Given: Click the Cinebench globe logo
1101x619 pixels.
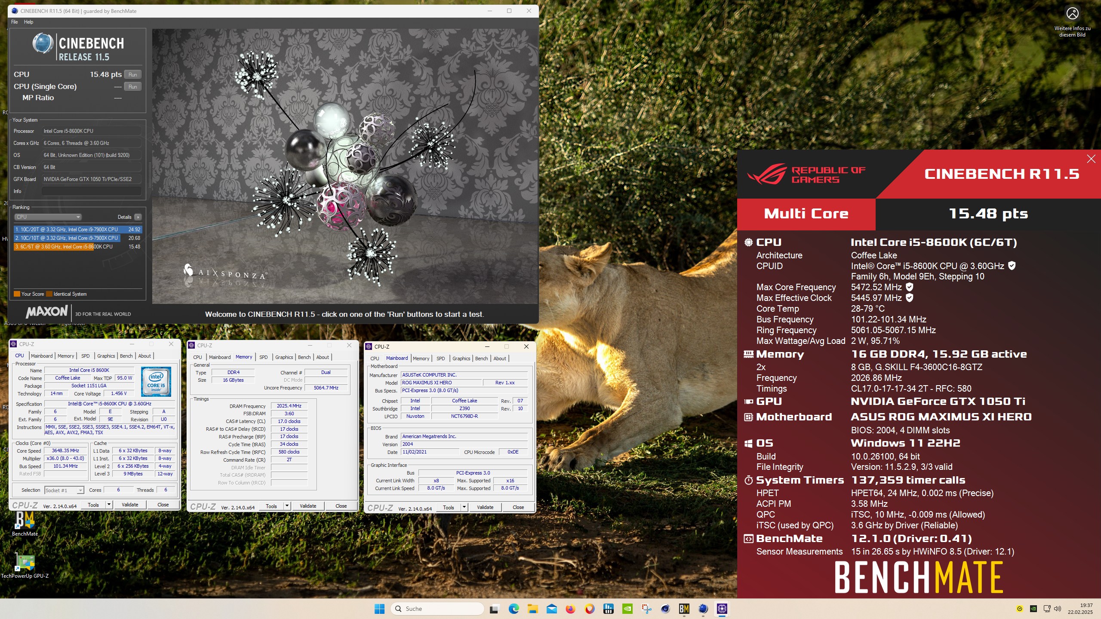Looking at the screenshot, I should 43,43.
